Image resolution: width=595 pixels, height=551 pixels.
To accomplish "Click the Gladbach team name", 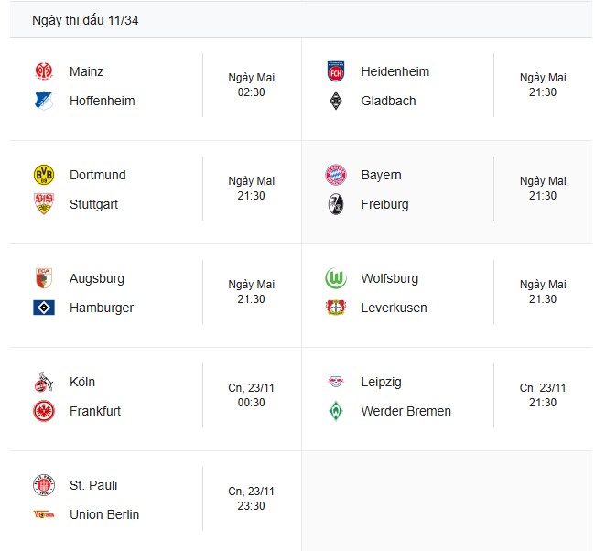I will [388, 101].
